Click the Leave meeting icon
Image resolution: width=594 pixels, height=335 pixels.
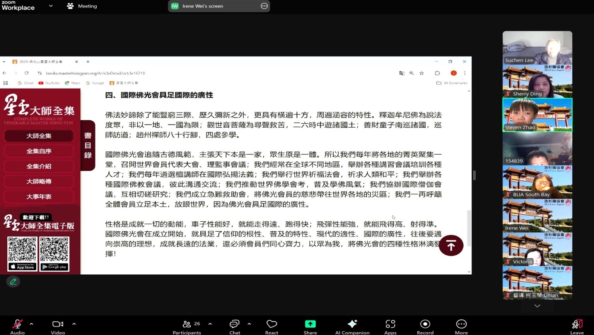coord(577,327)
